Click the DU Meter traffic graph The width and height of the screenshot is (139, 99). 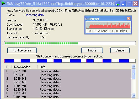108,25
